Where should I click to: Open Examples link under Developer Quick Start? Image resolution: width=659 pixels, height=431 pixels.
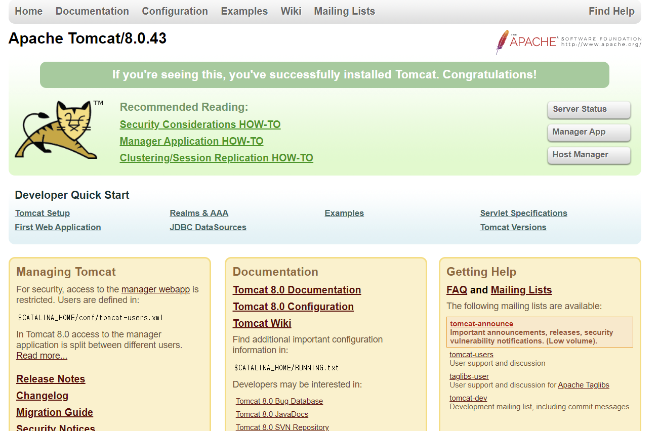(x=344, y=213)
